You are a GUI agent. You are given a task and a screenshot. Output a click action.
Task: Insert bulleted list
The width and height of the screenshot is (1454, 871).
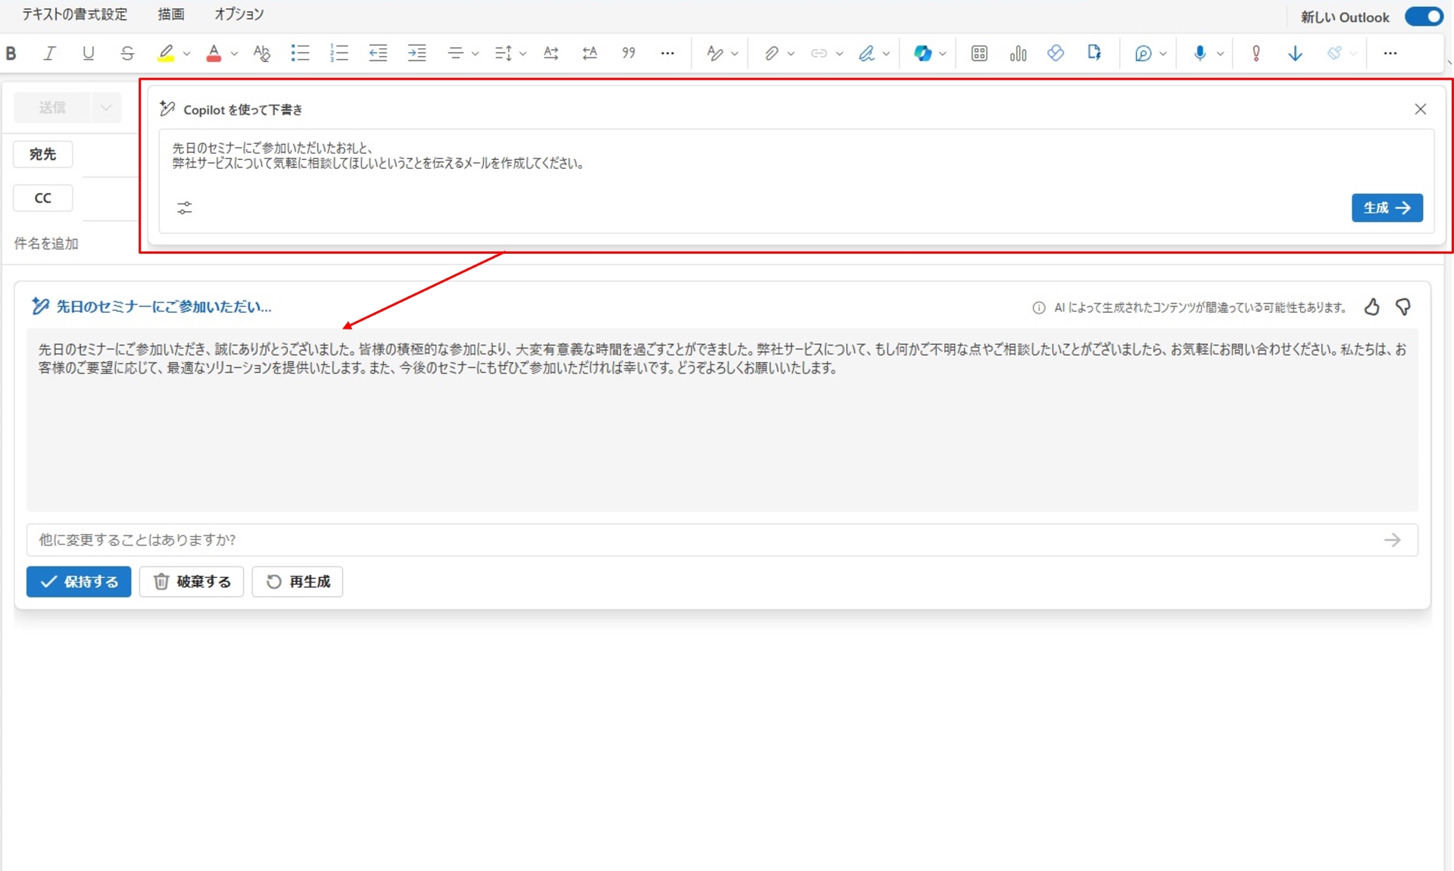tap(300, 53)
